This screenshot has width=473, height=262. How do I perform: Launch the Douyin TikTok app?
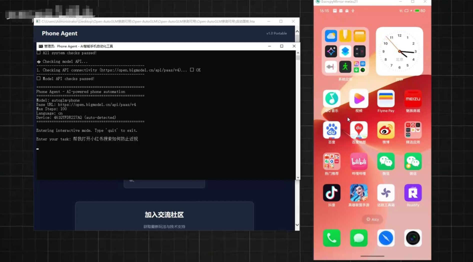tap(331, 193)
